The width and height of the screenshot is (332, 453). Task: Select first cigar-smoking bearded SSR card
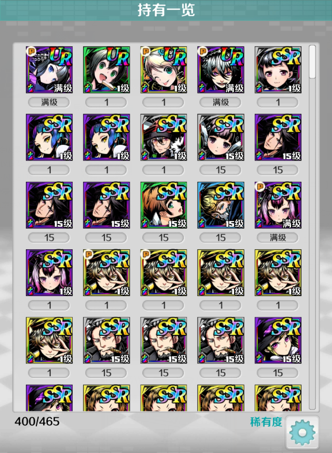click(x=107, y=340)
